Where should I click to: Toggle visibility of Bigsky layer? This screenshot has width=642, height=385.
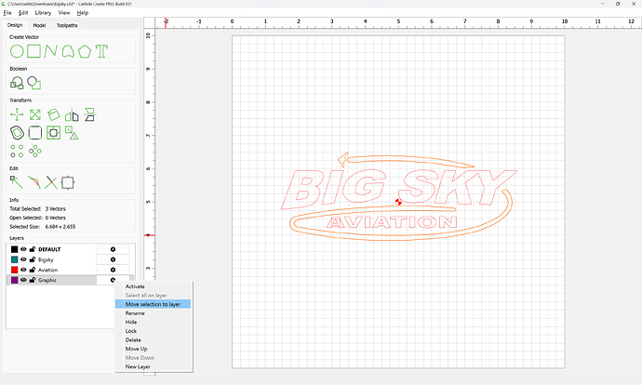tap(23, 259)
